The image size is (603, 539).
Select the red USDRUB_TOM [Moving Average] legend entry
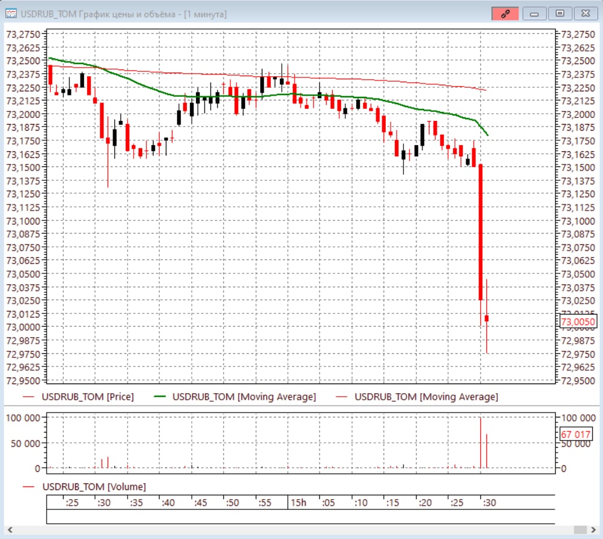417,397
